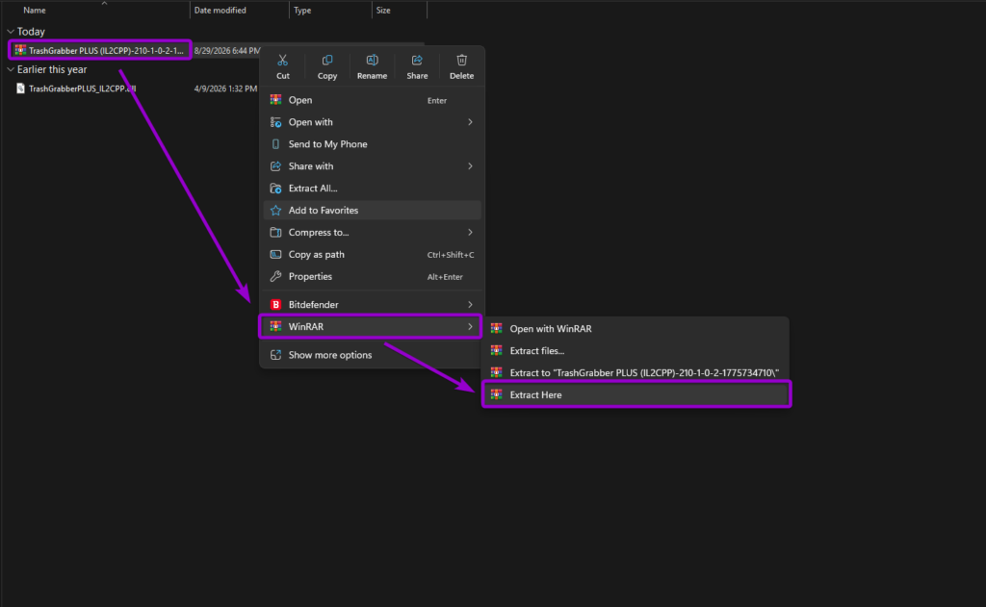Click the phone icon for Send to My Phone
This screenshot has width=986, height=607.
point(275,144)
